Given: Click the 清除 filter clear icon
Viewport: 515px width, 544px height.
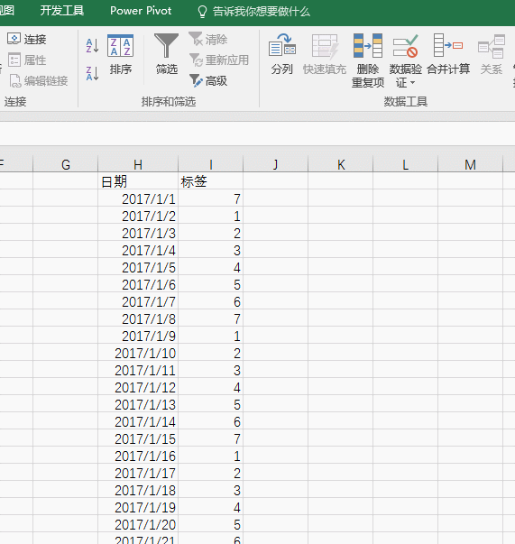Looking at the screenshot, I should pyautogui.click(x=196, y=39).
